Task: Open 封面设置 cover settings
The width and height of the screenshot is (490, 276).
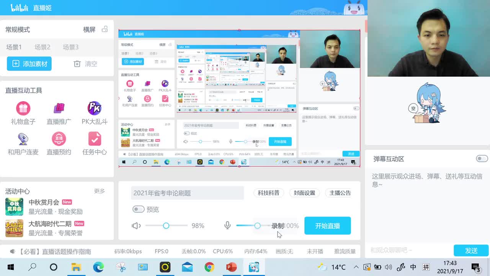Action: click(x=304, y=193)
